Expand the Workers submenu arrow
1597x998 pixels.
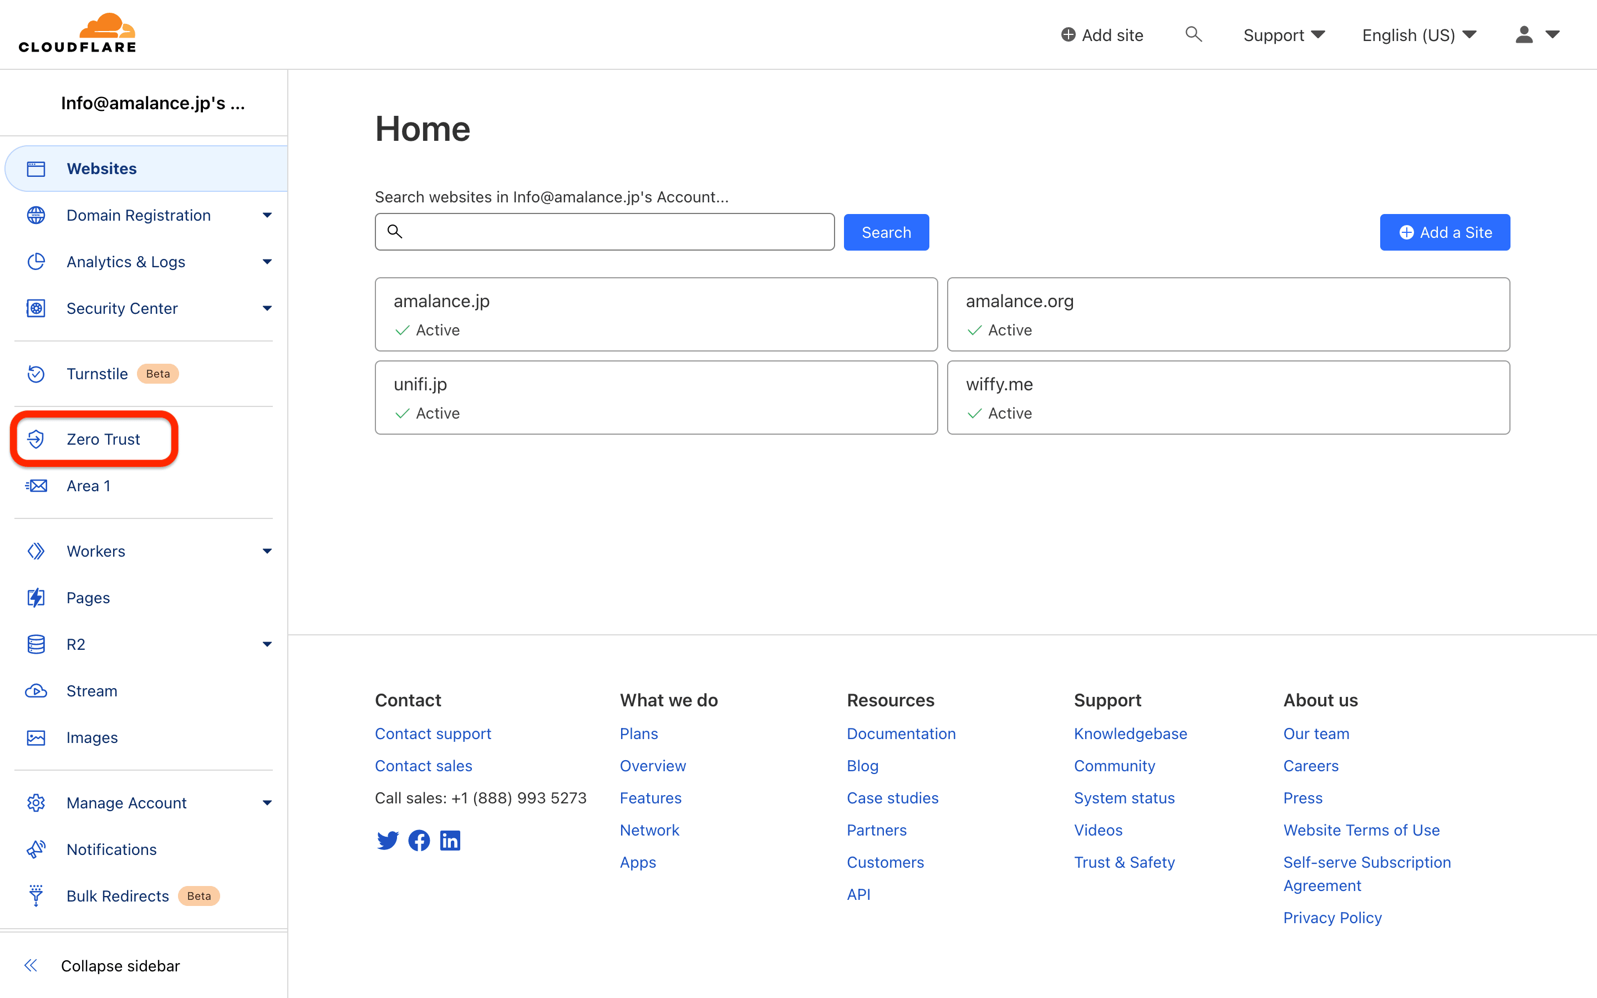pyautogui.click(x=267, y=551)
